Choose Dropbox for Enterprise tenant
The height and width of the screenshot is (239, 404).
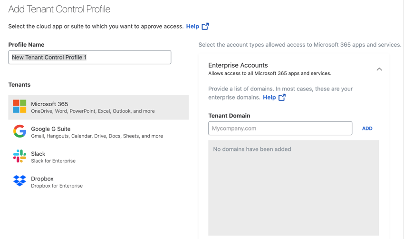click(98, 182)
